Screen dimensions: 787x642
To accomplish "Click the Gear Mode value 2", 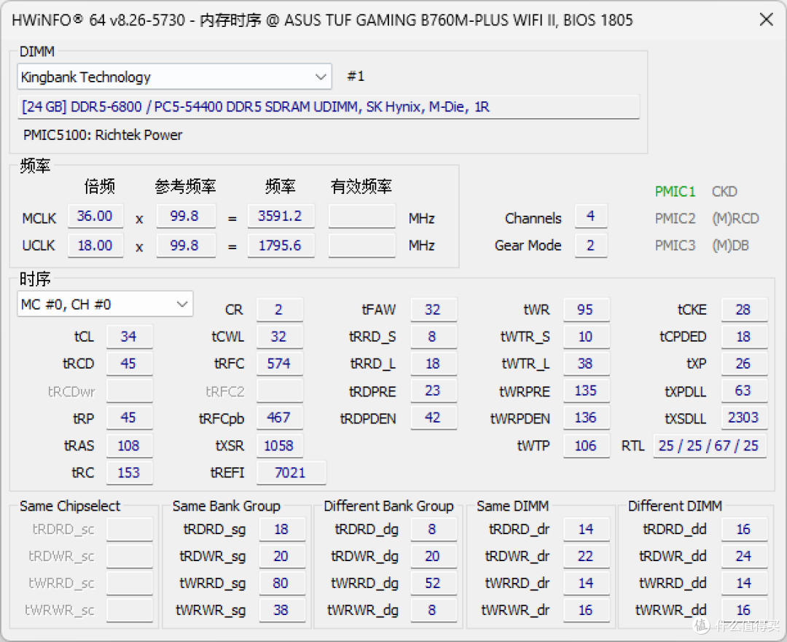I will coord(591,246).
